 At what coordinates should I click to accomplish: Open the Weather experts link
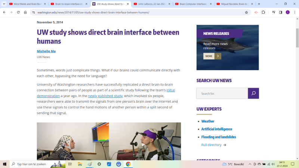(208, 121)
